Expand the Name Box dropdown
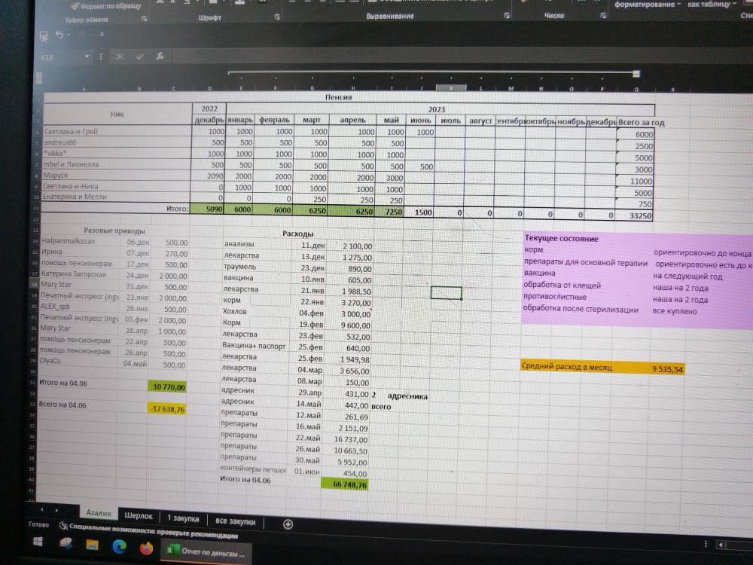The height and width of the screenshot is (565, 753). coord(87,57)
